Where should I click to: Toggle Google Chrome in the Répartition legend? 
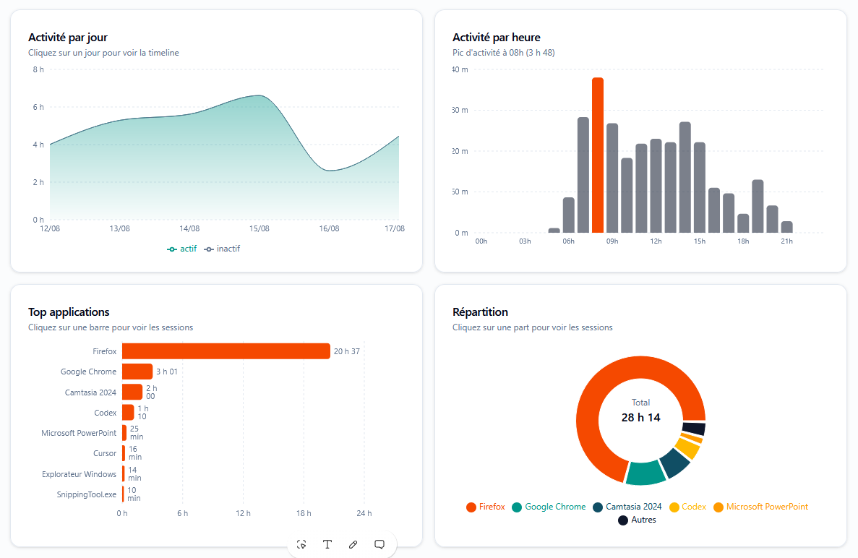[549, 507]
